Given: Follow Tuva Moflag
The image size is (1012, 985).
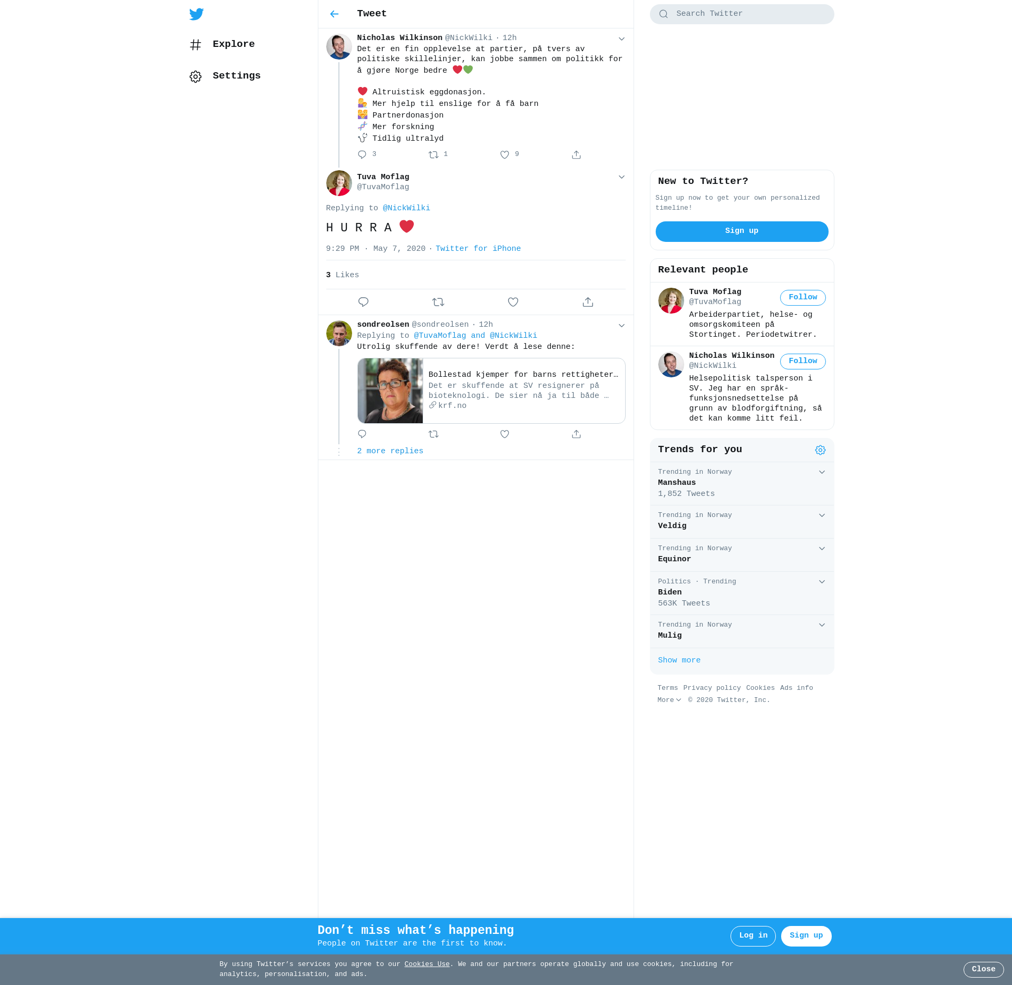Looking at the screenshot, I should [802, 298].
